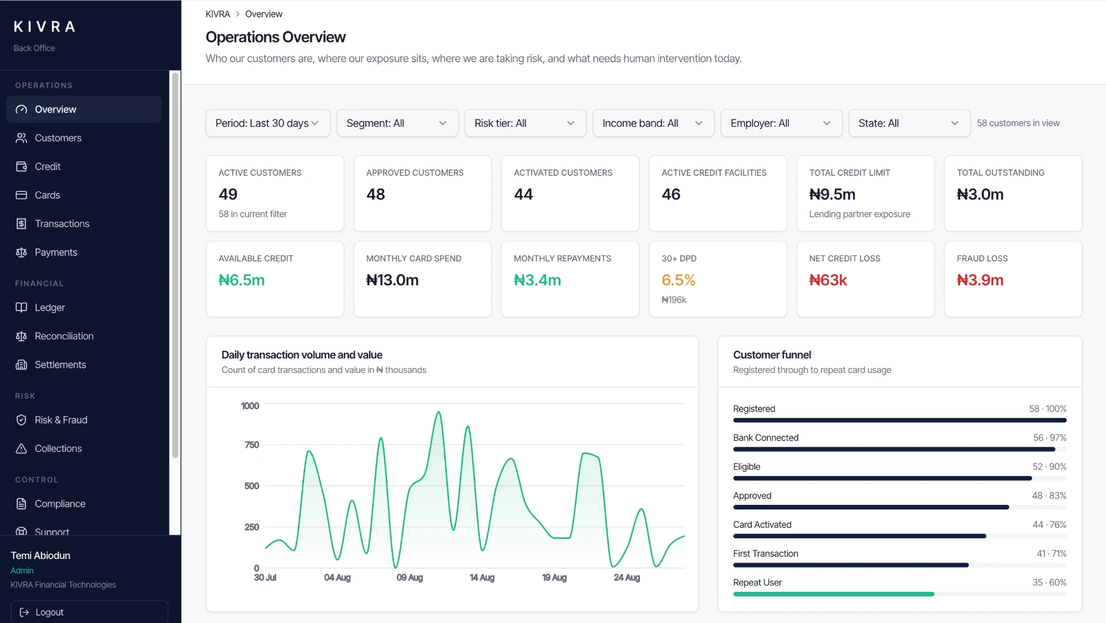Click the Active Customers 49 card

pos(275,194)
